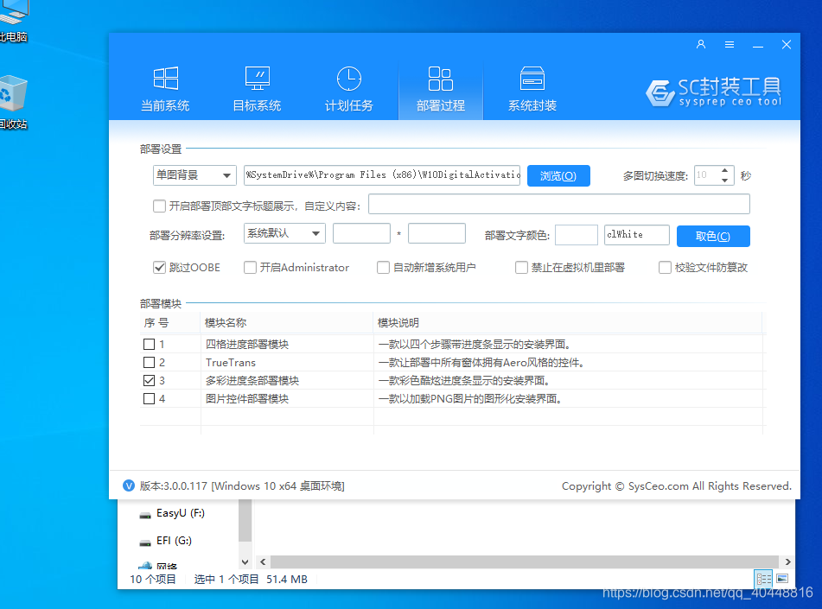Click the 模块说明 column header
The width and height of the screenshot is (822, 609).
coord(568,323)
